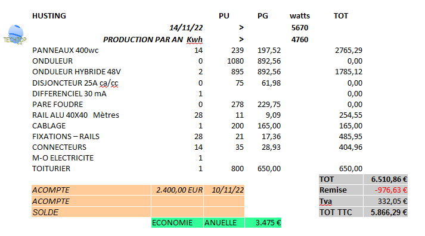Select TOITURIER unit price 800

(x=237, y=169)
